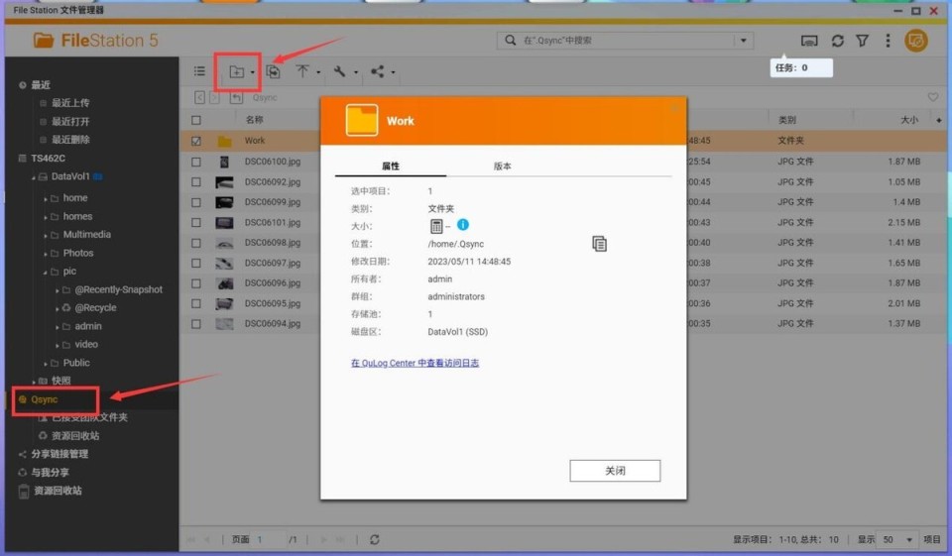Click the orange snapshot manager circle icon
This screenshot has width=952, height=556.
coord(915,41)
